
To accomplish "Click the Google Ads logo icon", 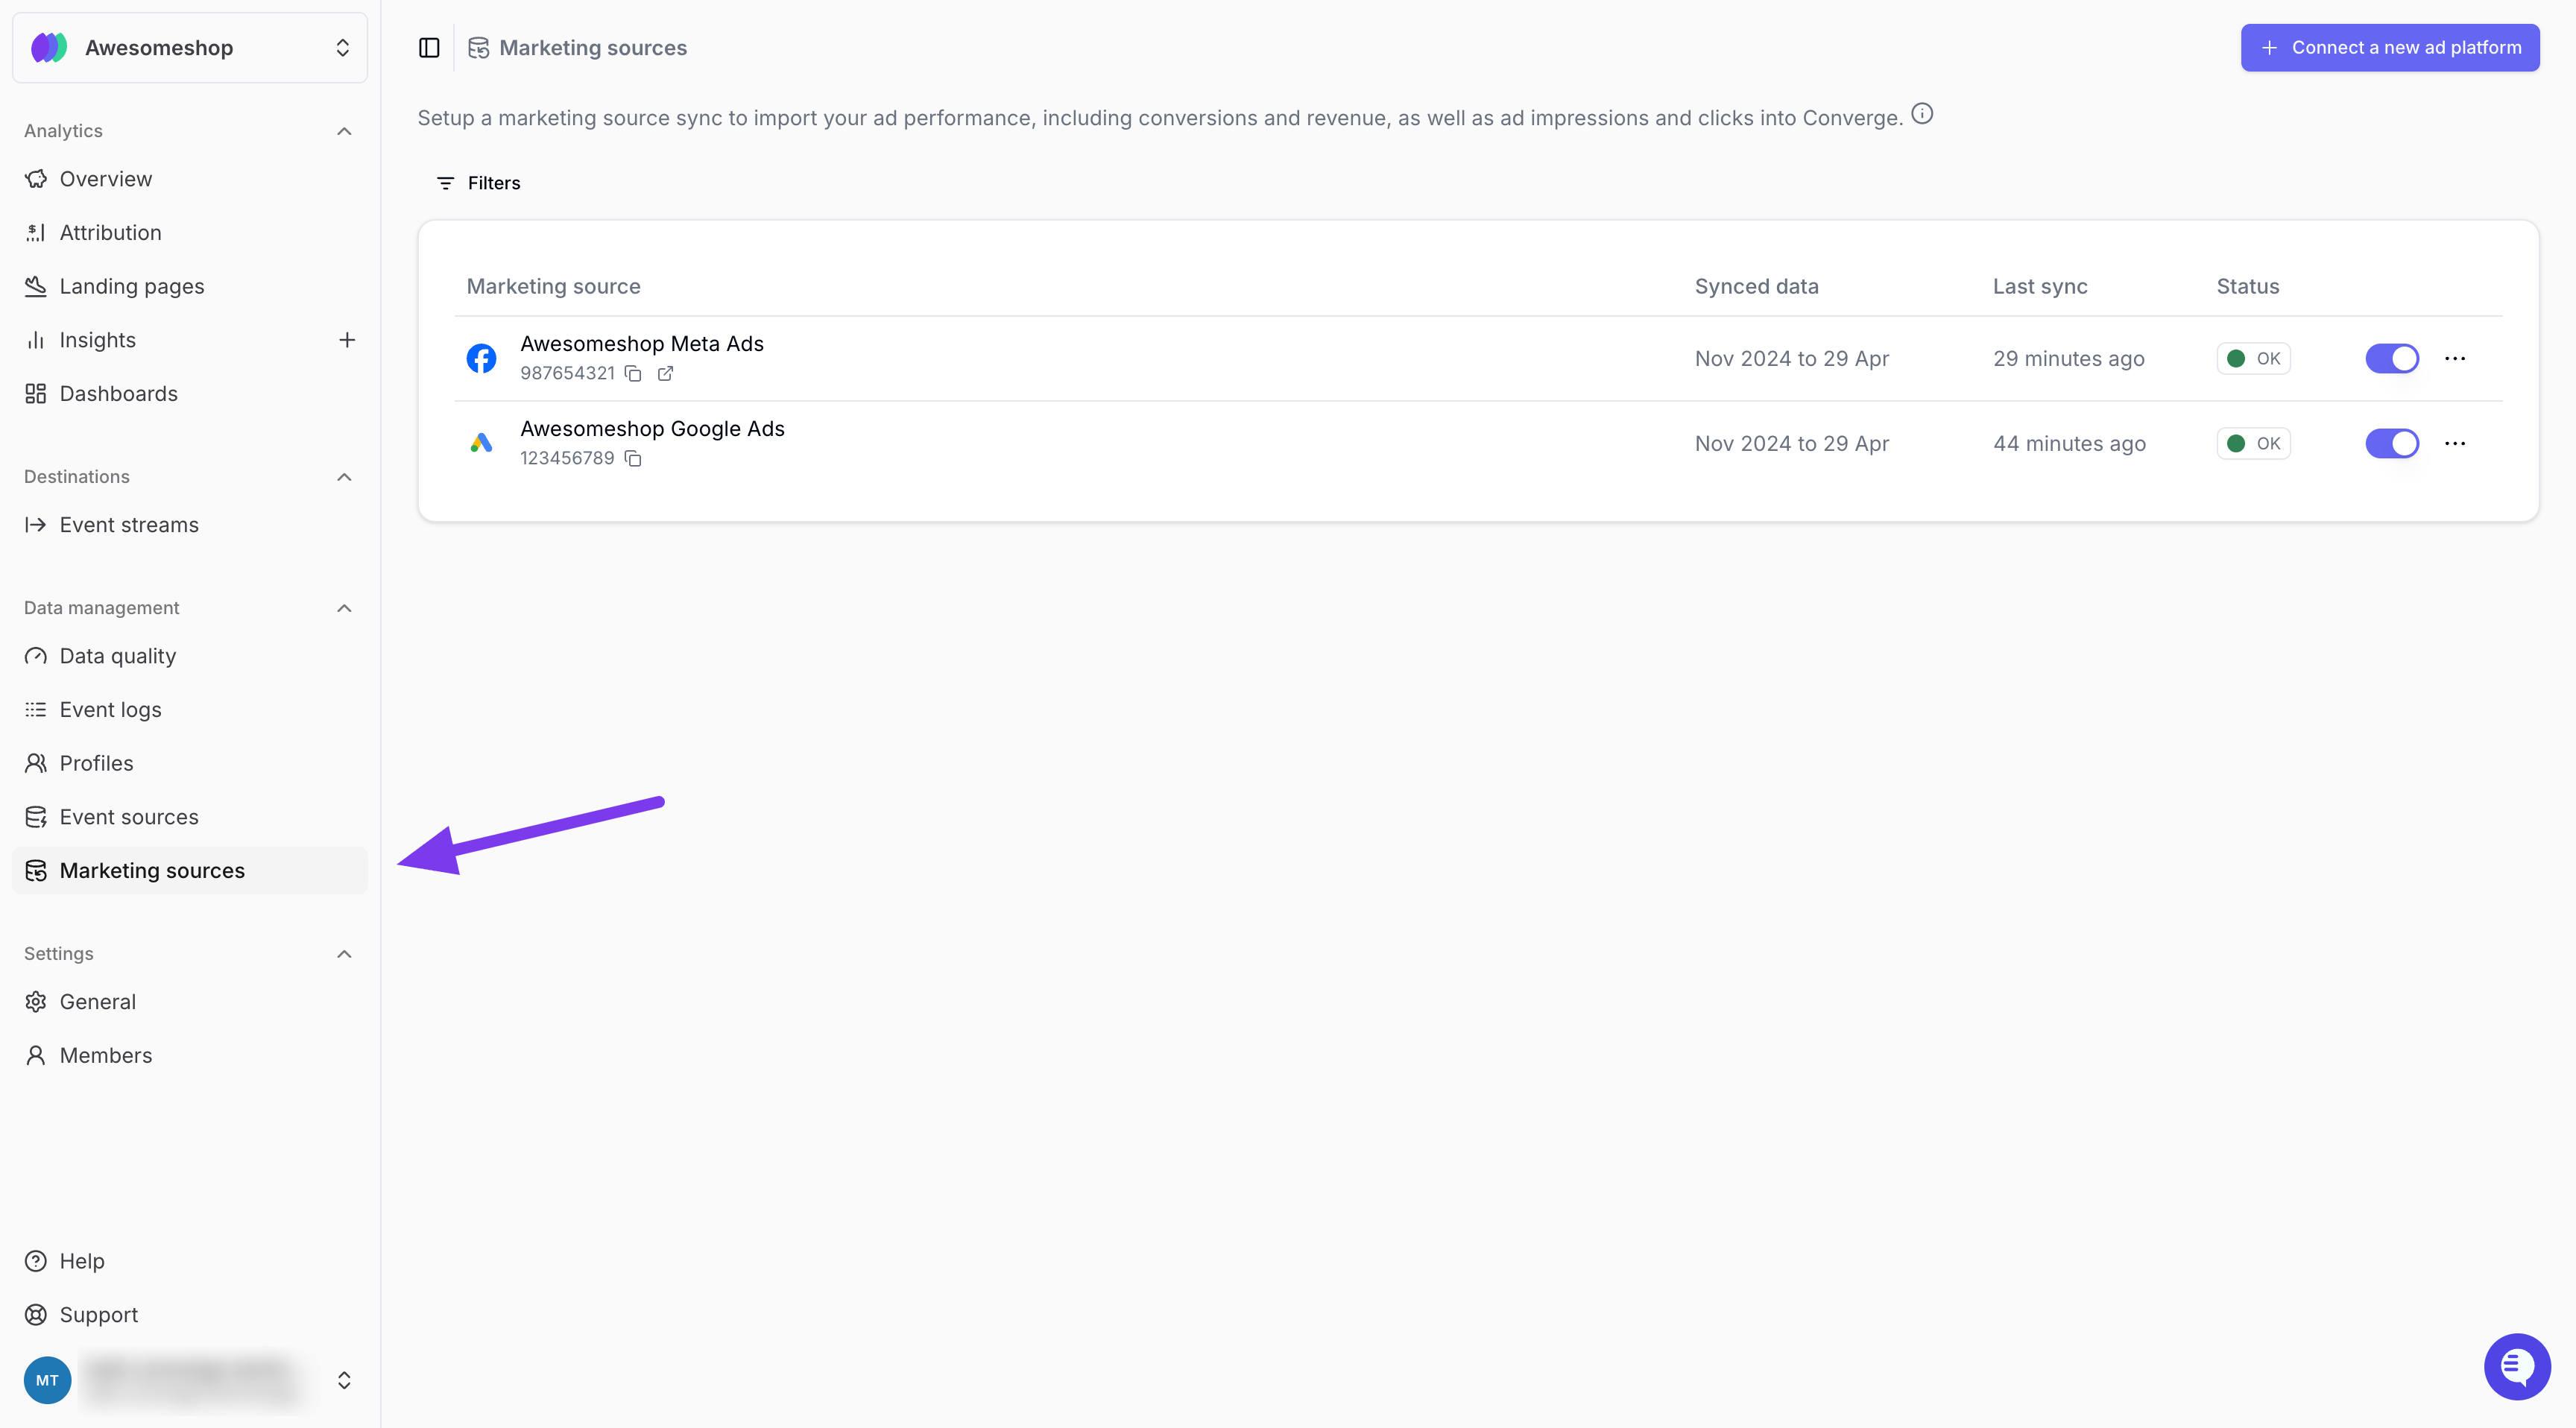I will [x=481, y=443].
